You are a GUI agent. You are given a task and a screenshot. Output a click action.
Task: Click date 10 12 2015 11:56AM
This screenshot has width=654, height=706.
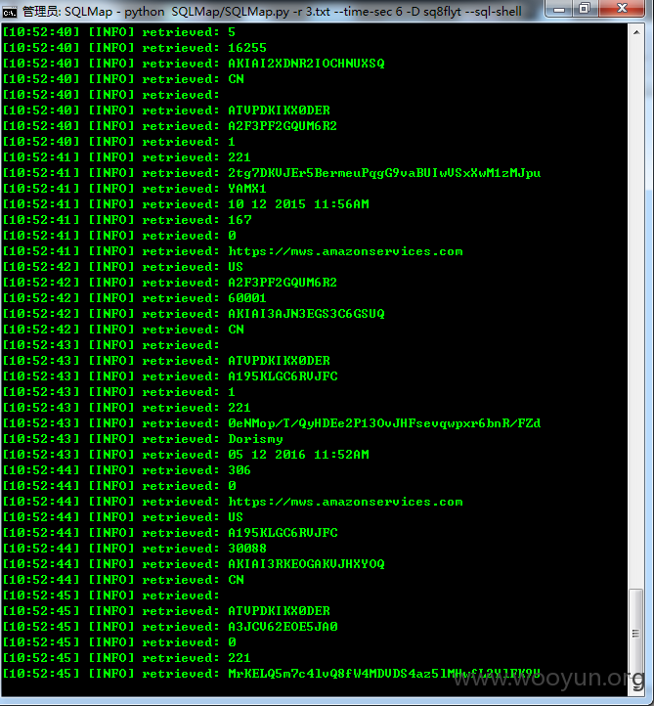pos(298,204)
